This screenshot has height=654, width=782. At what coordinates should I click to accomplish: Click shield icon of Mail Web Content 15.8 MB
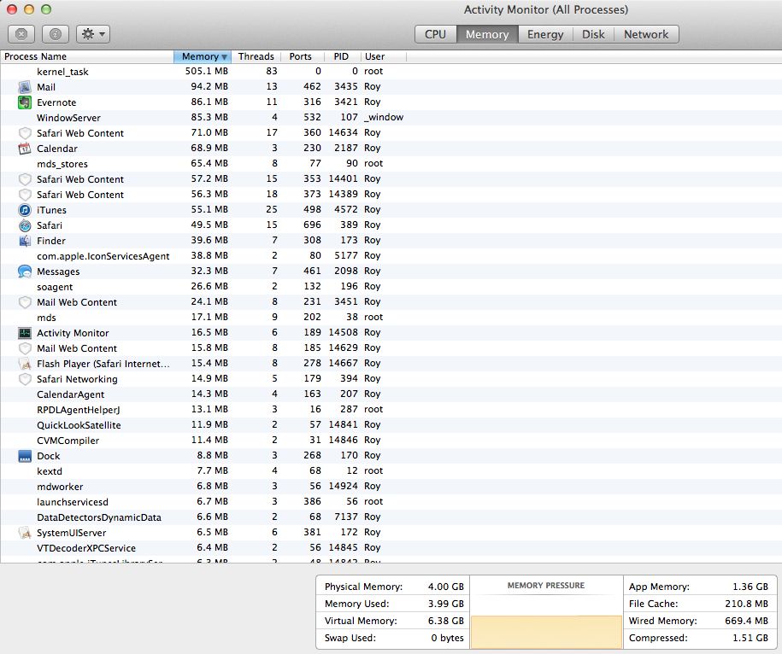(25, 348)
